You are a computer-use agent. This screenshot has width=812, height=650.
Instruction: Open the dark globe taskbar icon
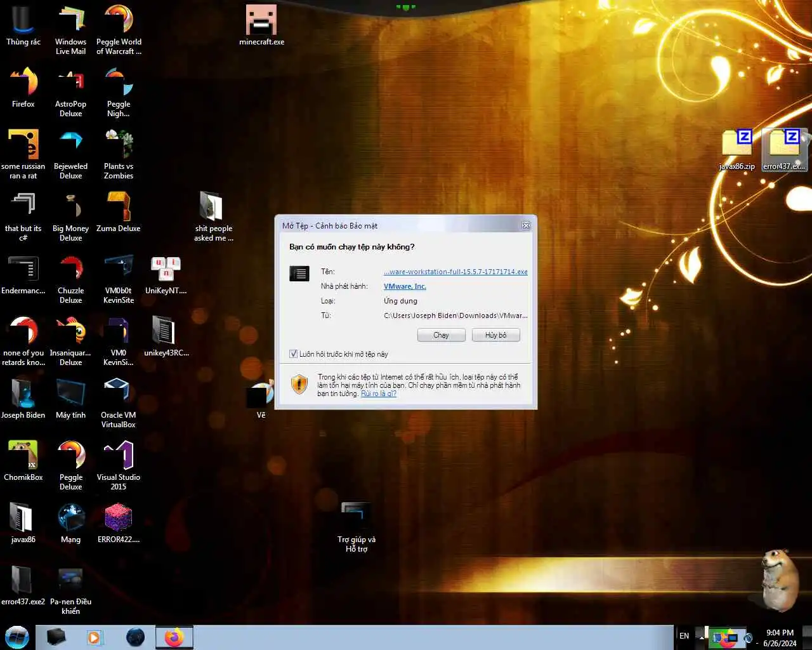[x=135, y=637]
